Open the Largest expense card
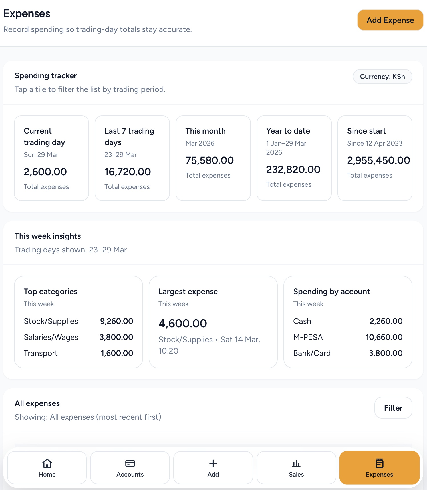 [213, 321]
